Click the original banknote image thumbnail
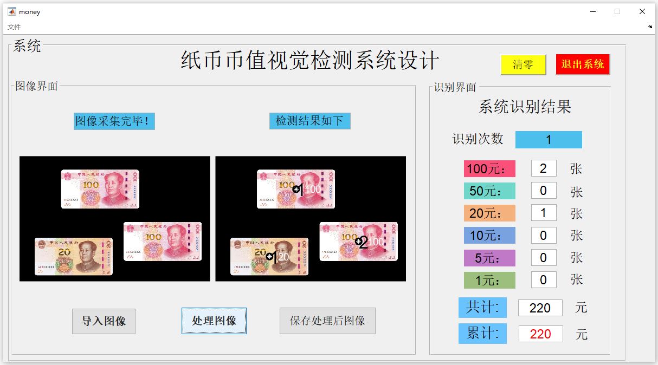658x365 pixels. 114,219
